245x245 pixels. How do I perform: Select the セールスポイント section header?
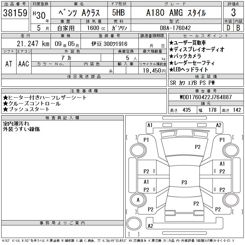[206, 36]
